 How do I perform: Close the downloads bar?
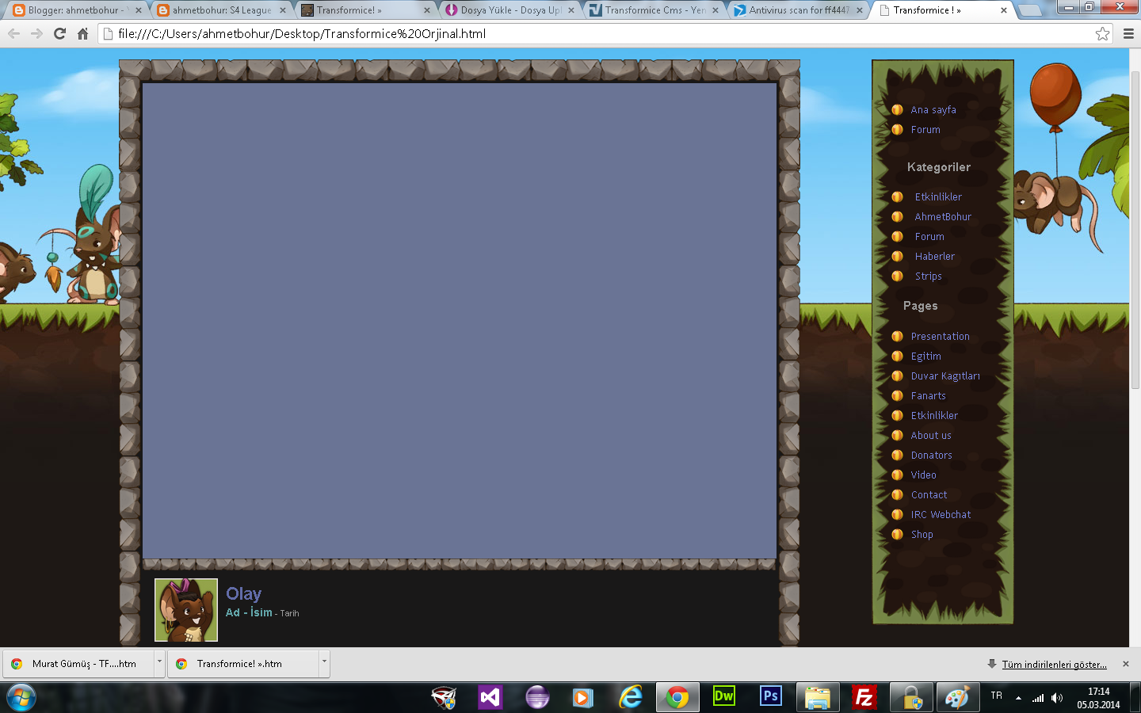click(x=1126, y=664)
